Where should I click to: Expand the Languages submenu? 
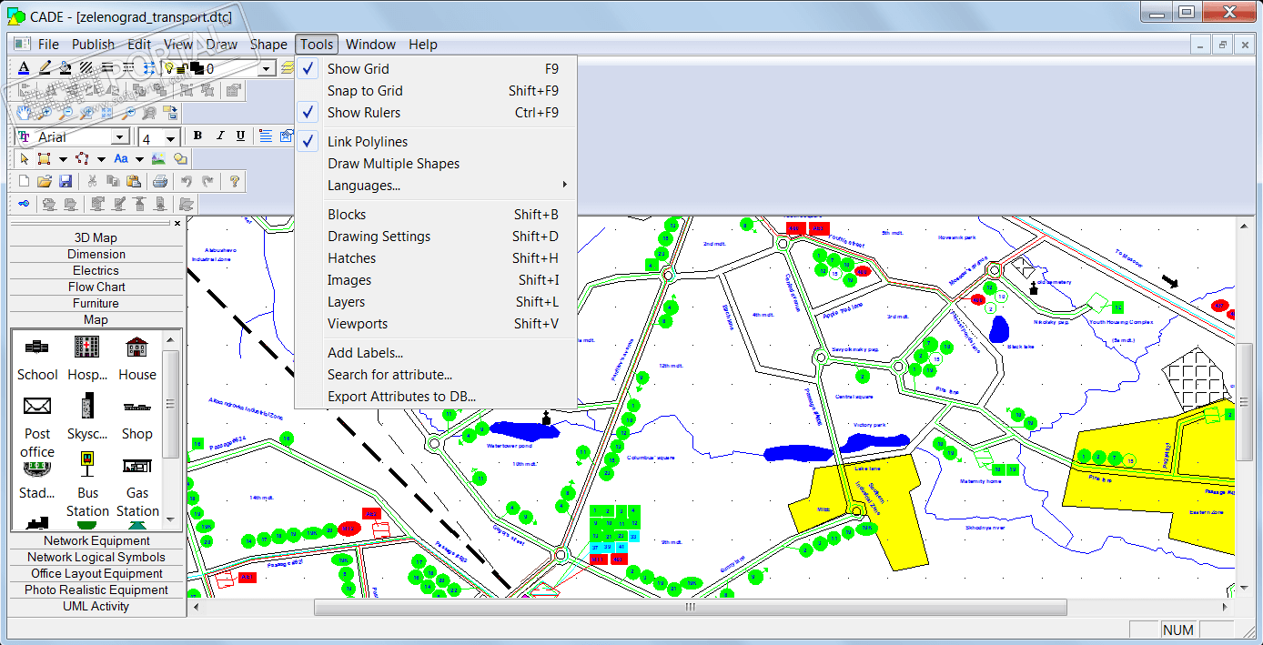(436, 186)
